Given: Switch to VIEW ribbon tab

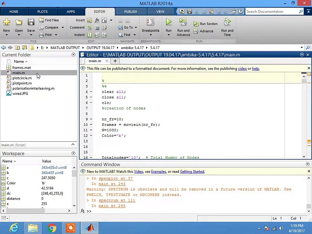Looking at the screenshot, I should (x=160, y=12).
